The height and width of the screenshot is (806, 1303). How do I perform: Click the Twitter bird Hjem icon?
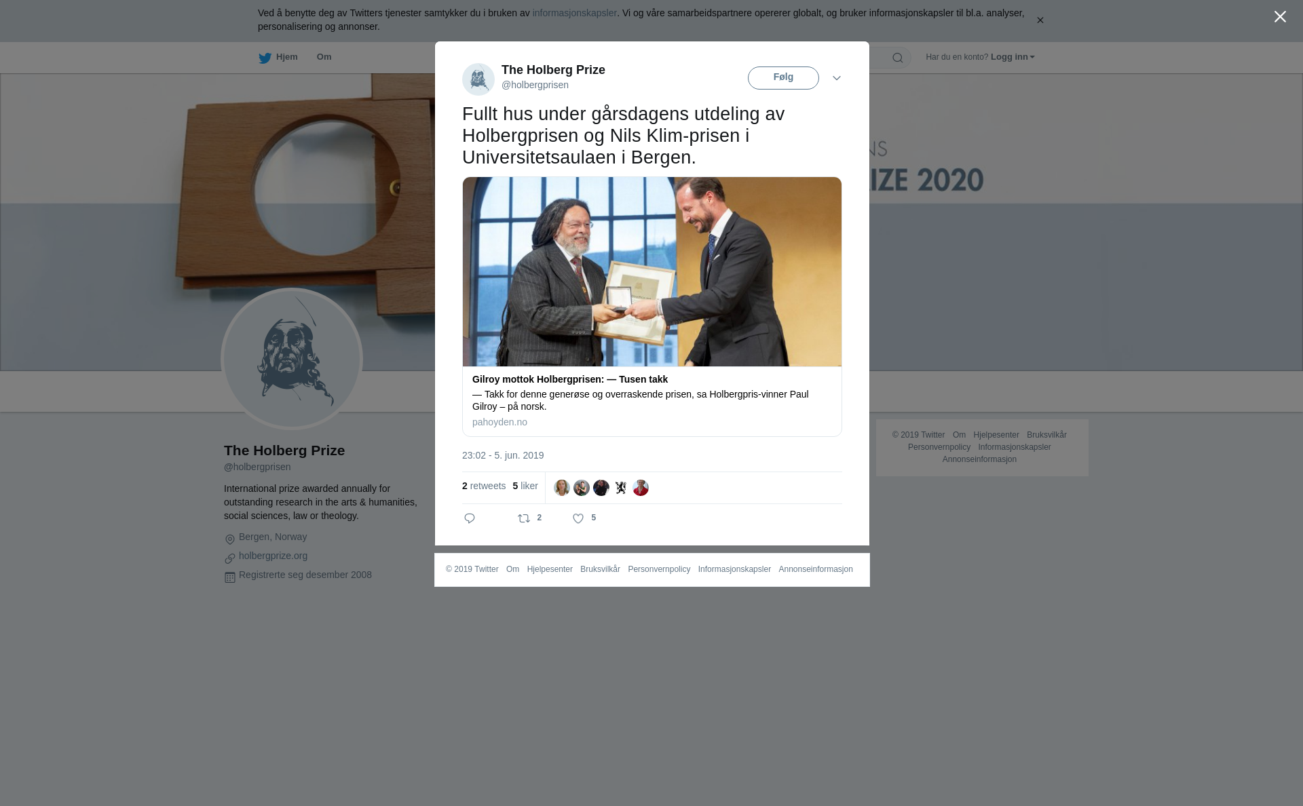(x=265, y=58)
